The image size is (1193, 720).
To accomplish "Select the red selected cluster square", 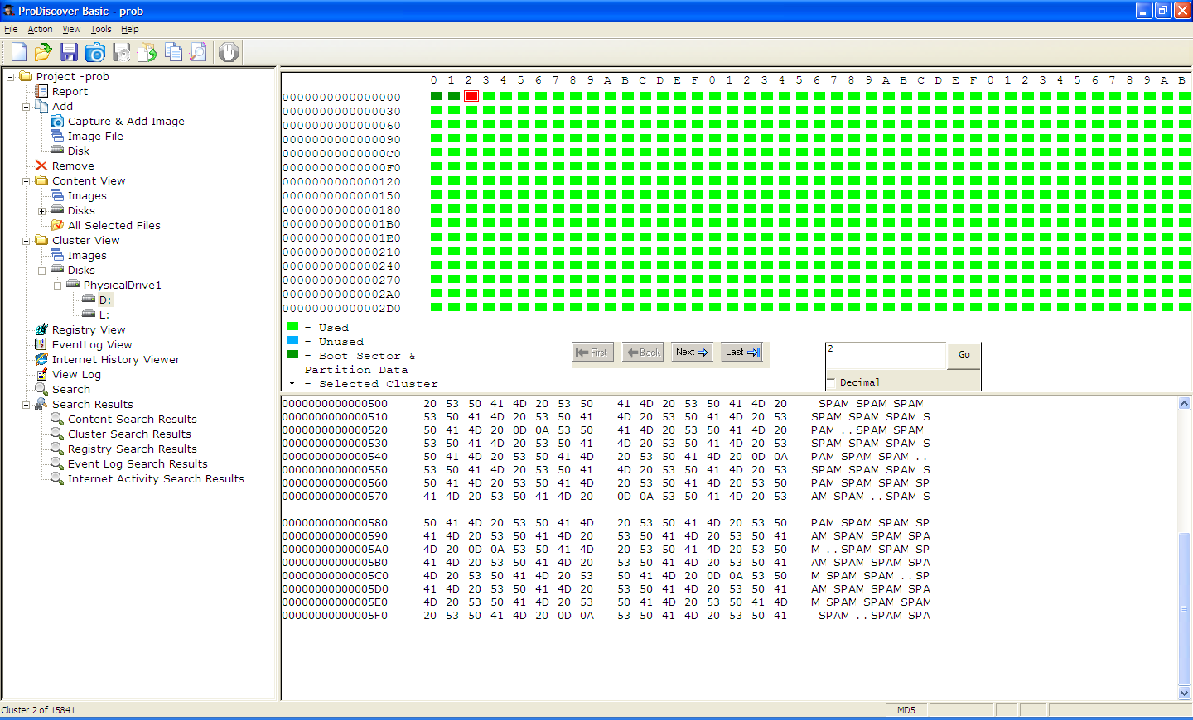I will pyautogui.click(x=471, y=96).
